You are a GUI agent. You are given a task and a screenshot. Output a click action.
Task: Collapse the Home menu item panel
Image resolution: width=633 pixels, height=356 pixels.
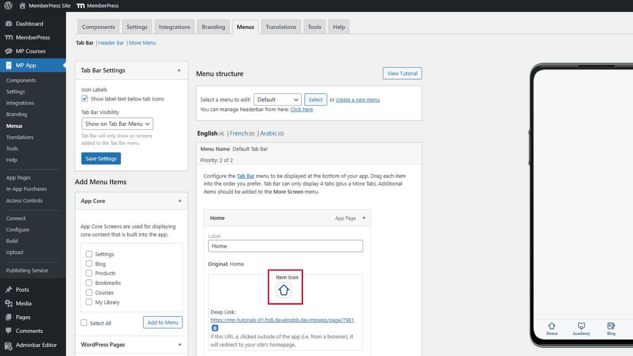coord(364,218)
